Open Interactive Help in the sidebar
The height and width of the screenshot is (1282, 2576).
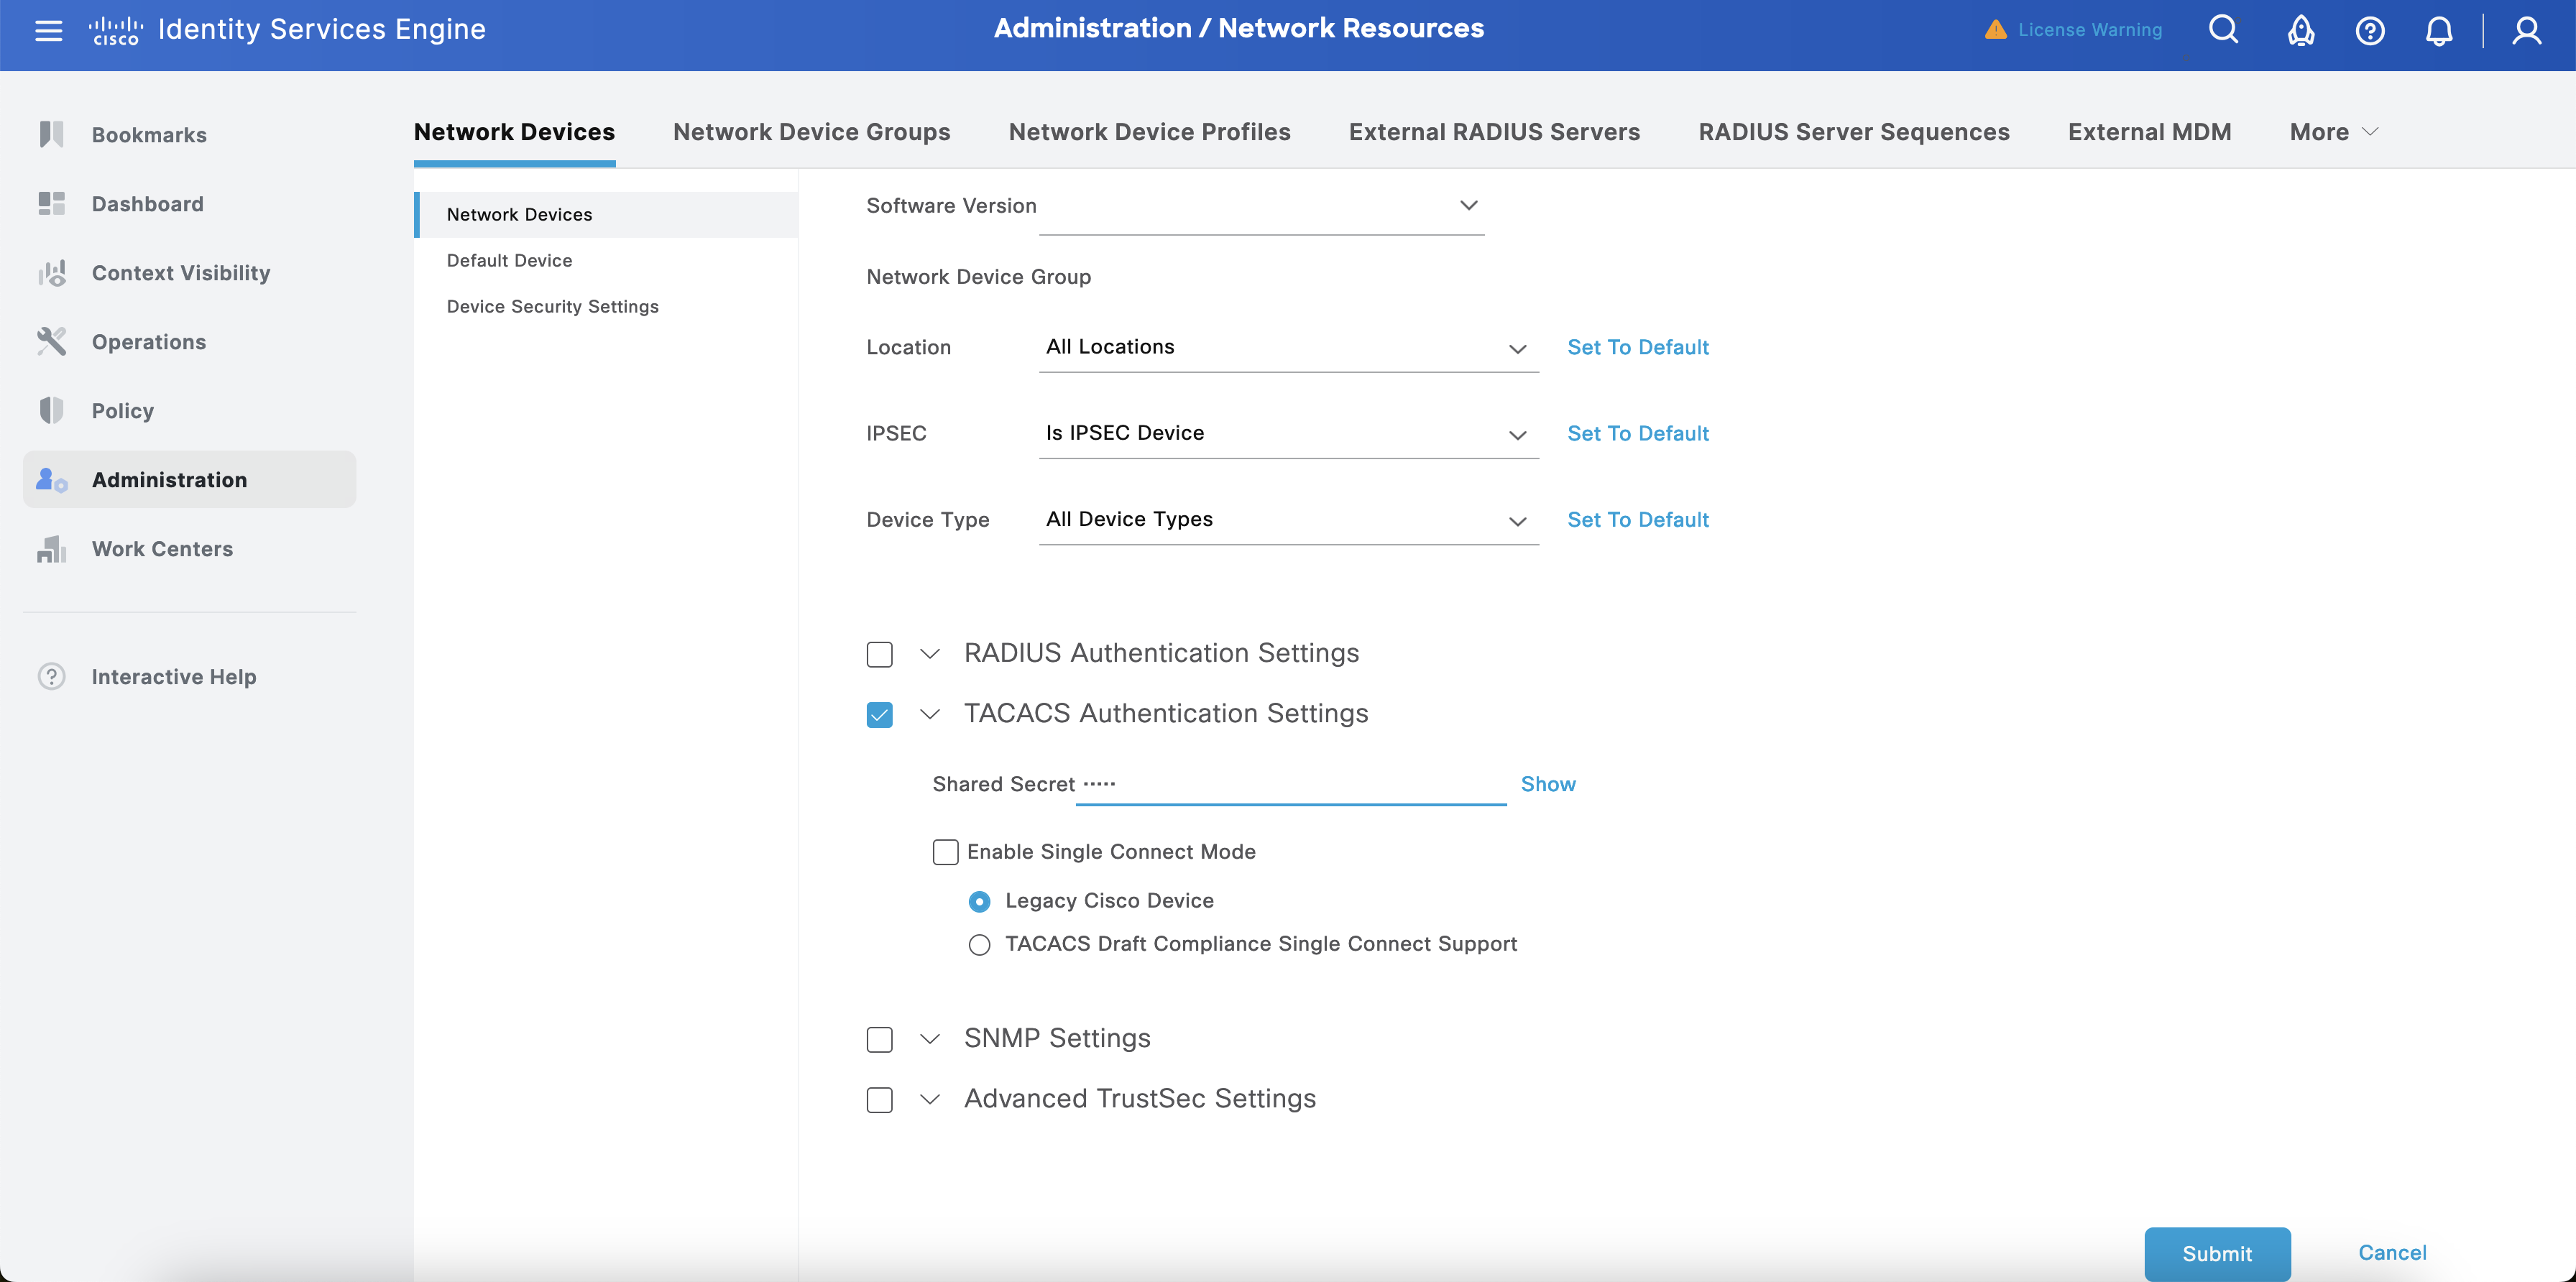[174, 676]
